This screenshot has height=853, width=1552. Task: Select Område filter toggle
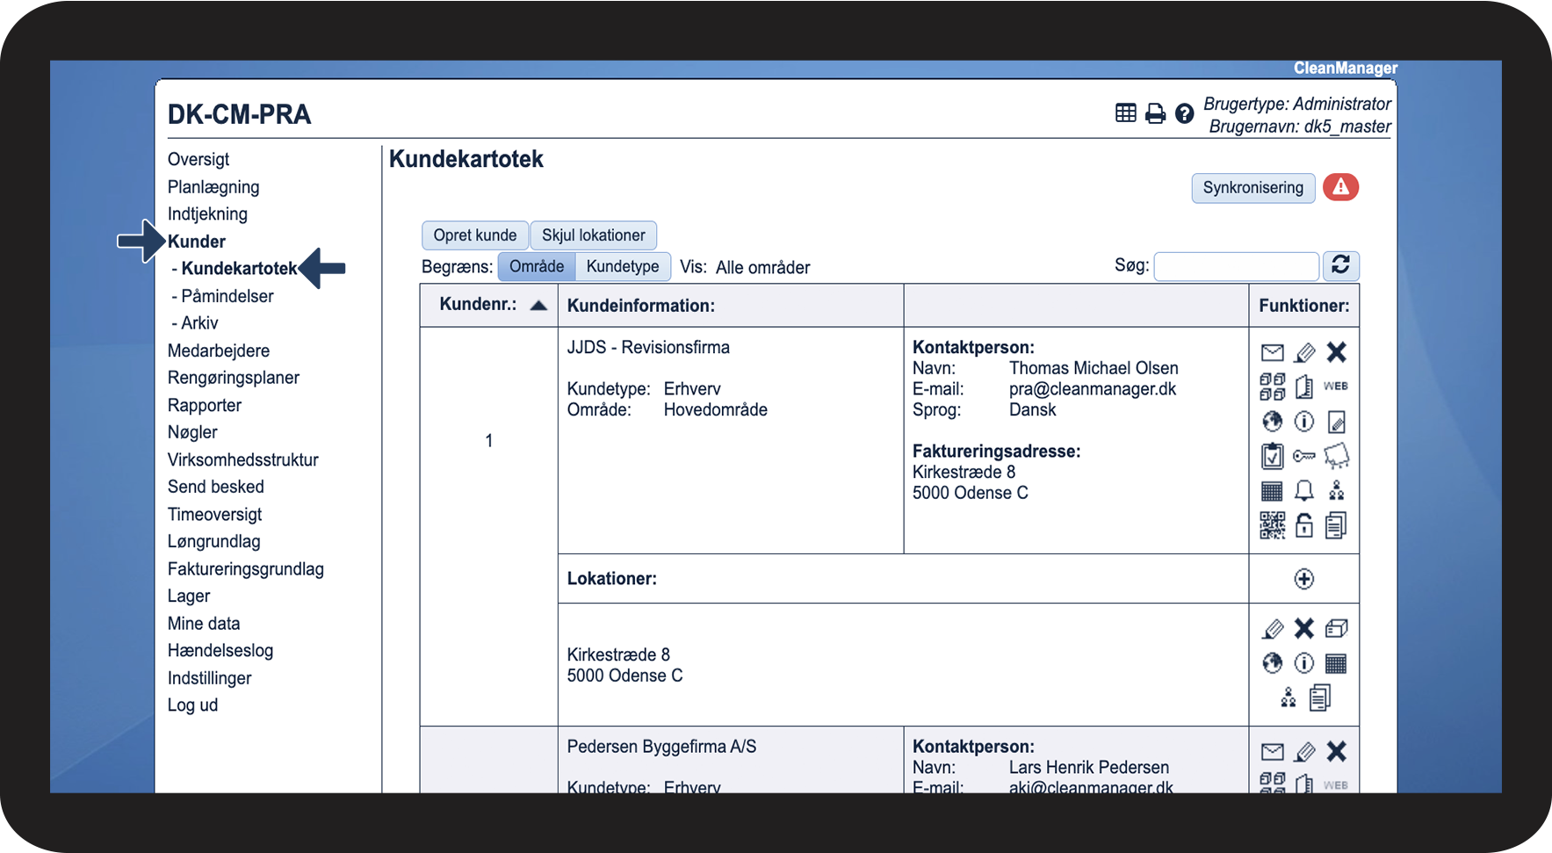tap(537, 266)
